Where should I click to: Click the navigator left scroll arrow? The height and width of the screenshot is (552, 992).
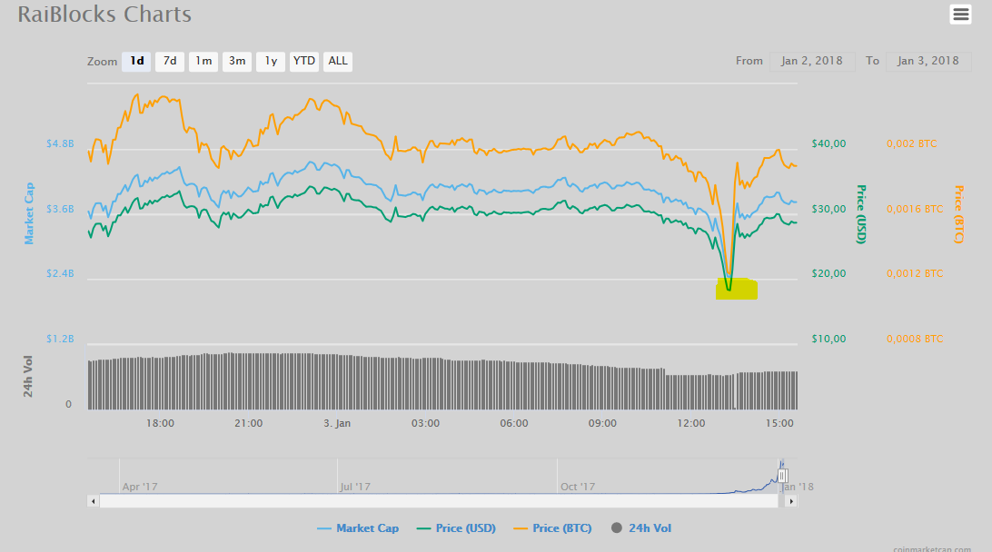tap(93, 501)
